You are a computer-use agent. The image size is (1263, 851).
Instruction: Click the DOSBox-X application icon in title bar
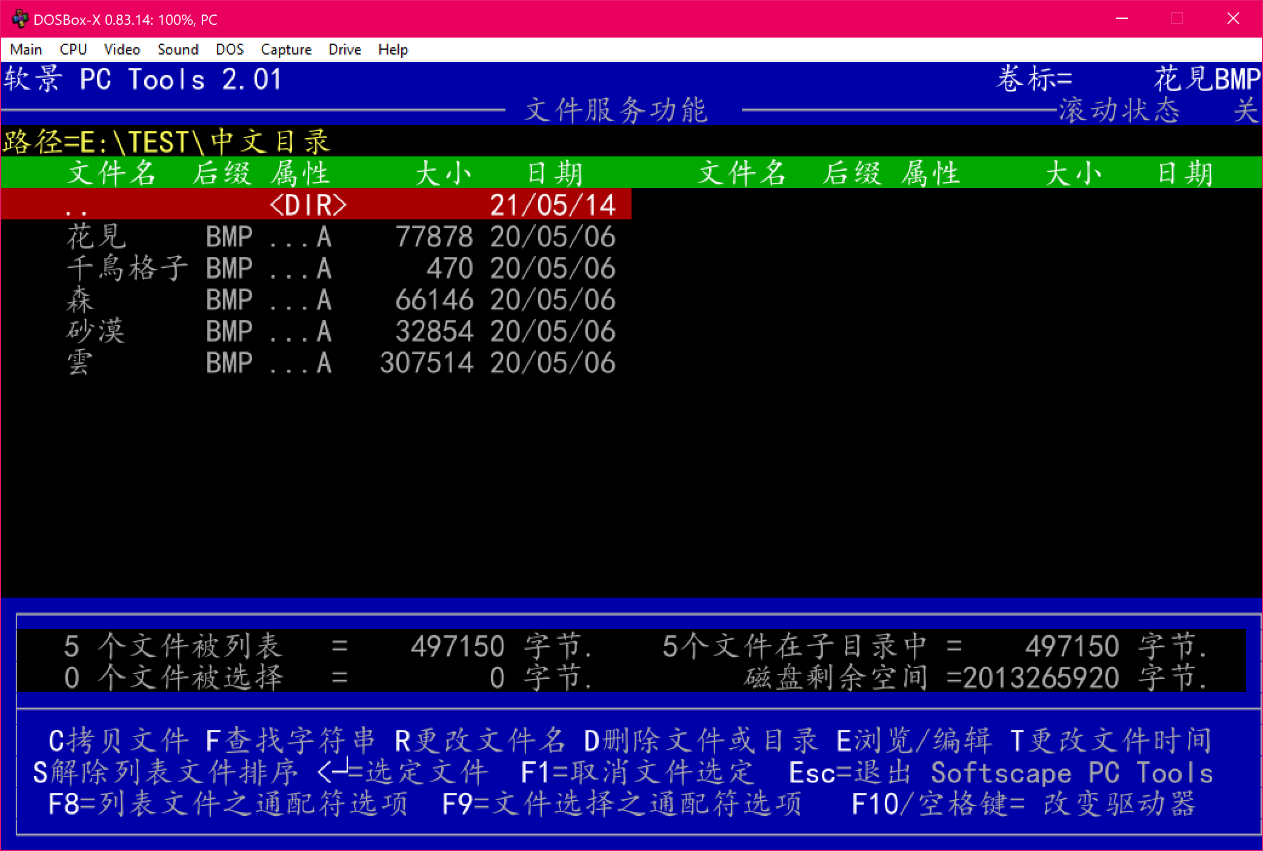click(19, 19)
